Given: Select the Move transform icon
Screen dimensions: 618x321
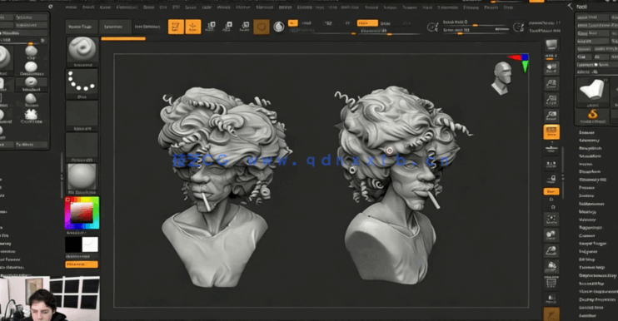Looking at the screenshot, I should pos(211,27).
